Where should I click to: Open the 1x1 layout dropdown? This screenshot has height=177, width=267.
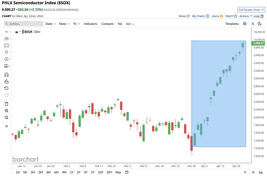(130, 24)
